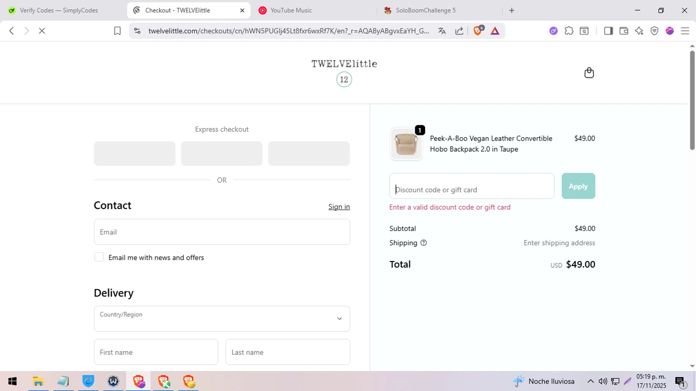
Task: Open the shopping bag cart icon
Action: click(x=589, y=73)
